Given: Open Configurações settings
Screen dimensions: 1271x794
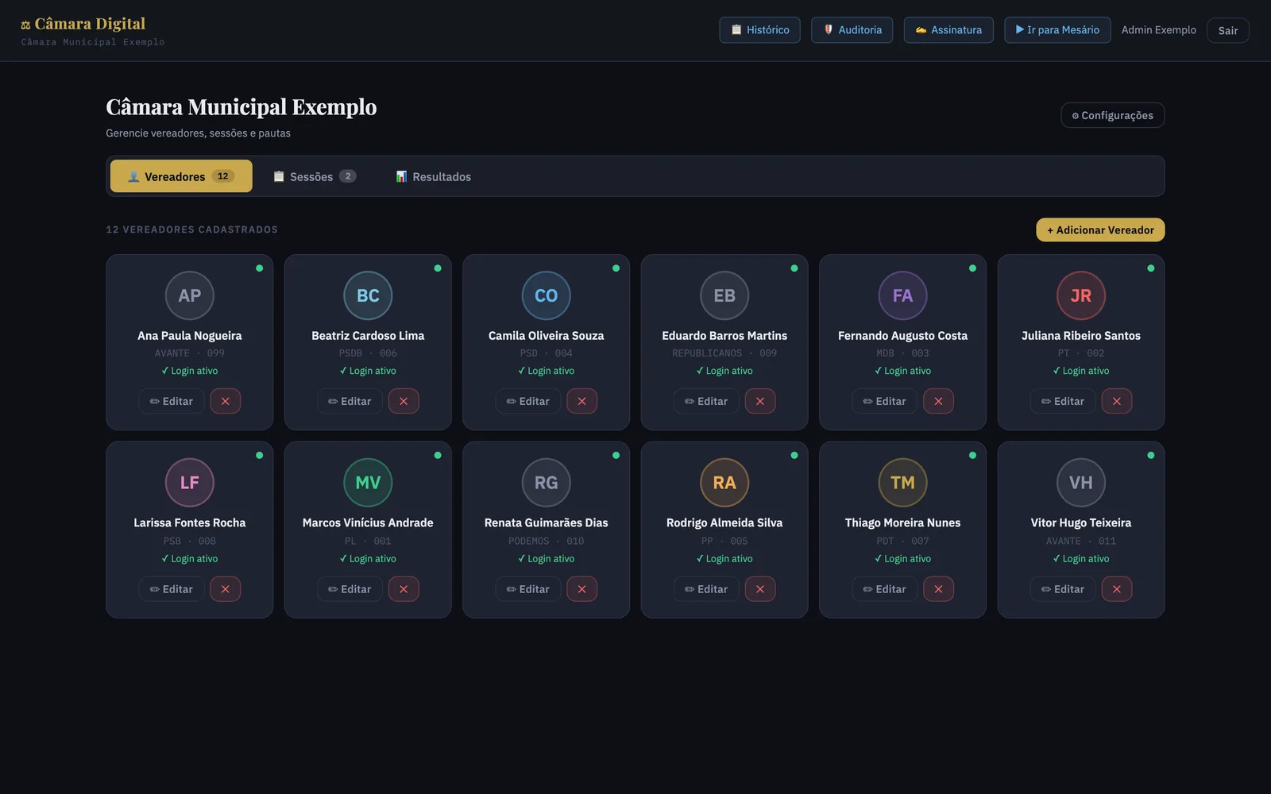Looking at the screenshot, I should (1113, 115).
